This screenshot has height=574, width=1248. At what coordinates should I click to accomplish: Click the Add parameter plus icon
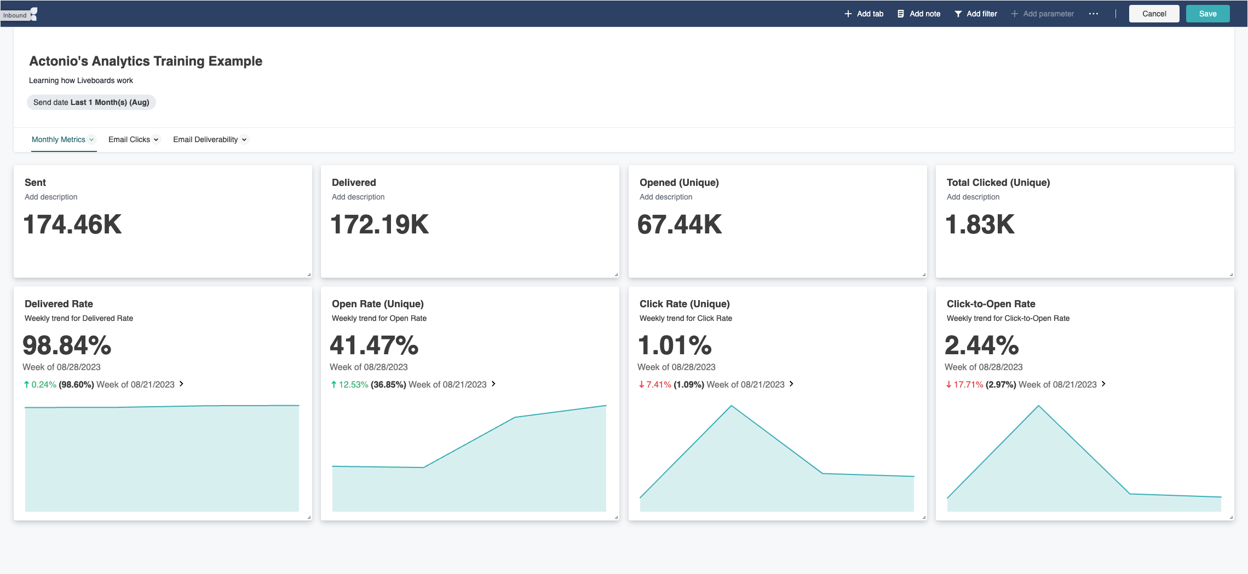coord(1014,14)
